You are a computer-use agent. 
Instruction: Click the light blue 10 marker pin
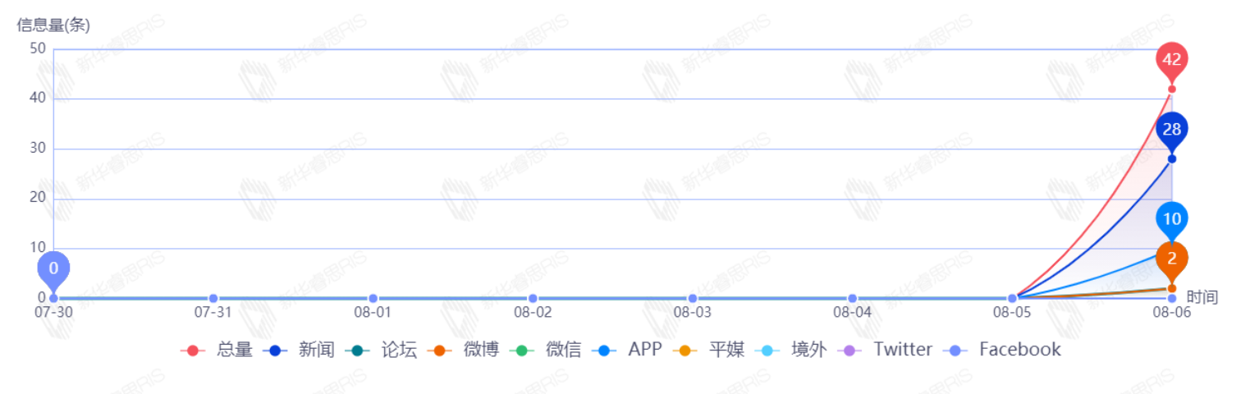coord(1171,218)
